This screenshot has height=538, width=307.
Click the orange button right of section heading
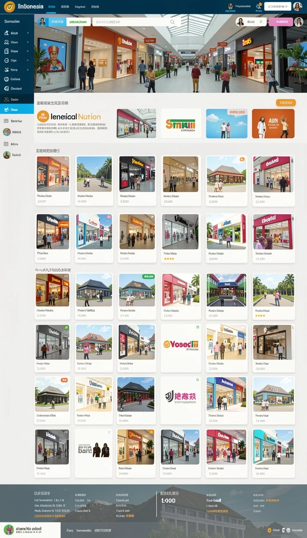[286, 103]
